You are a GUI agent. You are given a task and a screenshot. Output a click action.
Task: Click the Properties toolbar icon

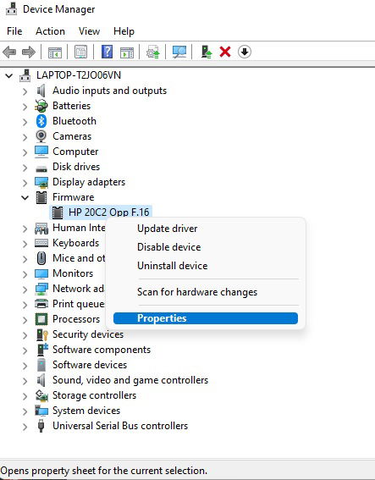80,52
